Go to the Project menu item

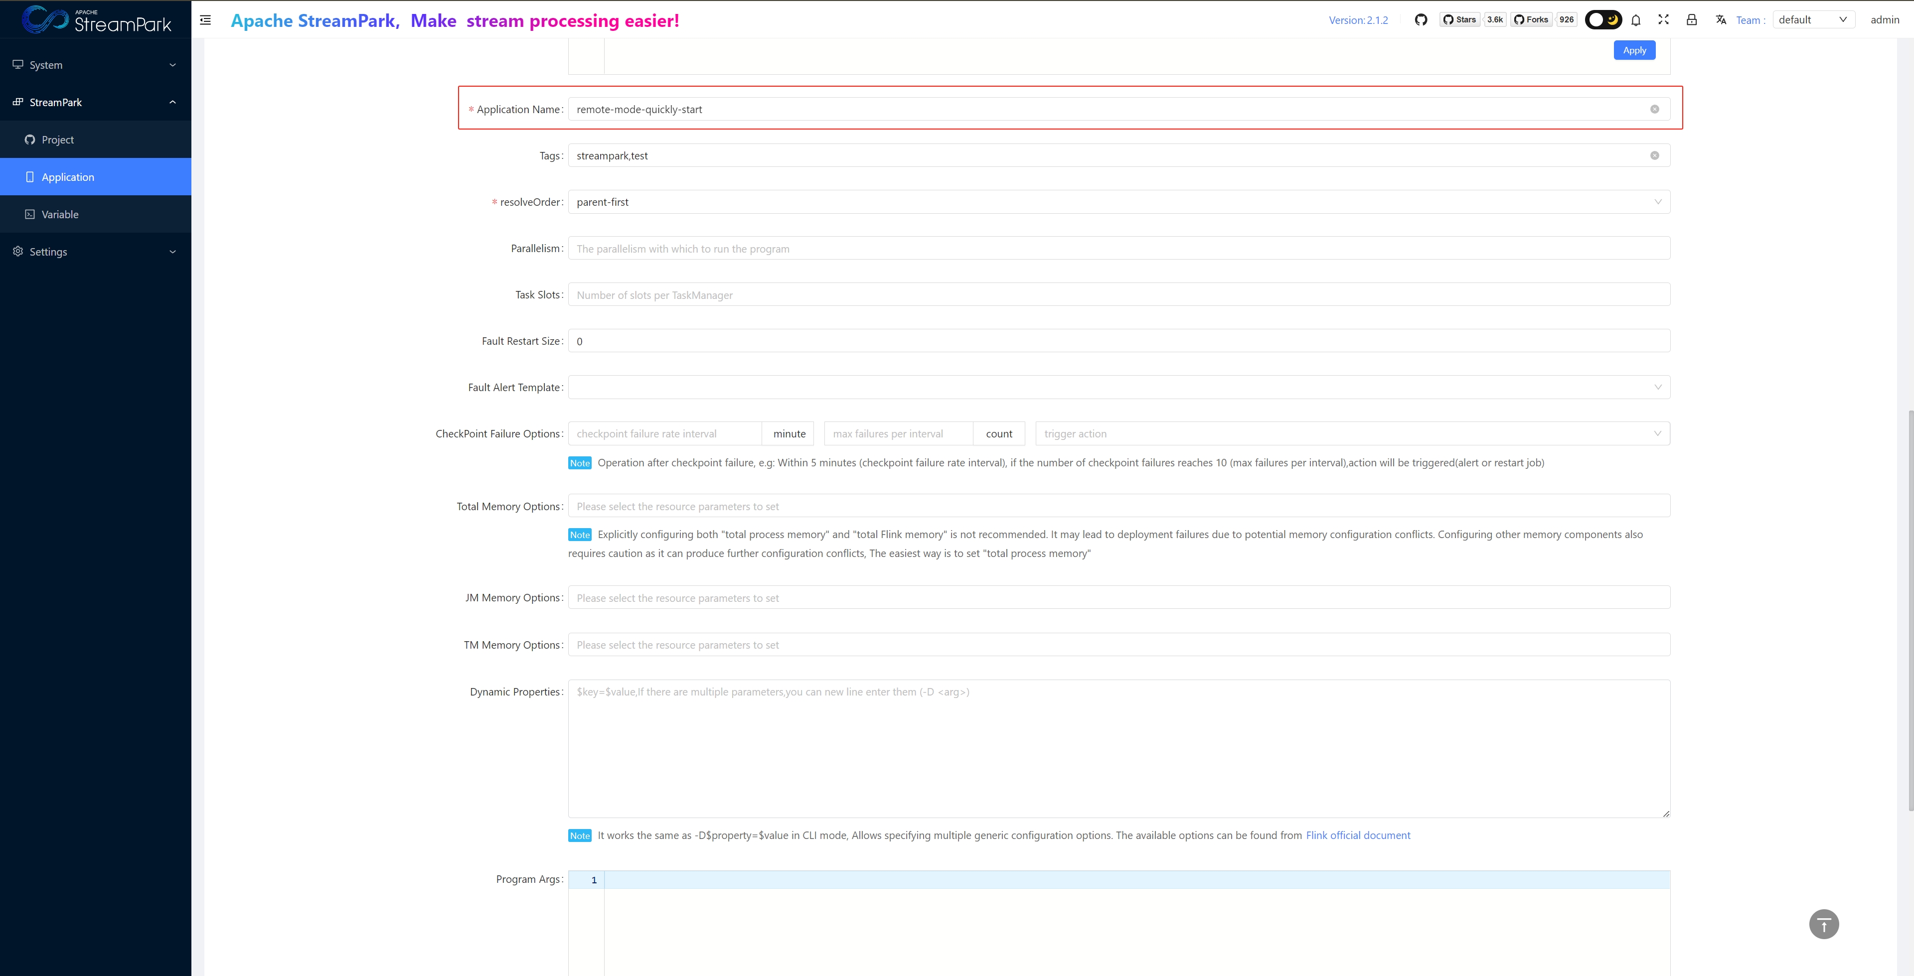pos(58,139)
